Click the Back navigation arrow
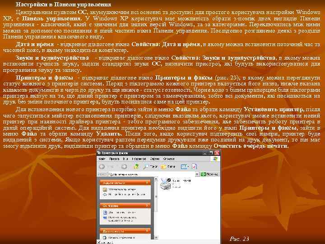 coord(102,167)
